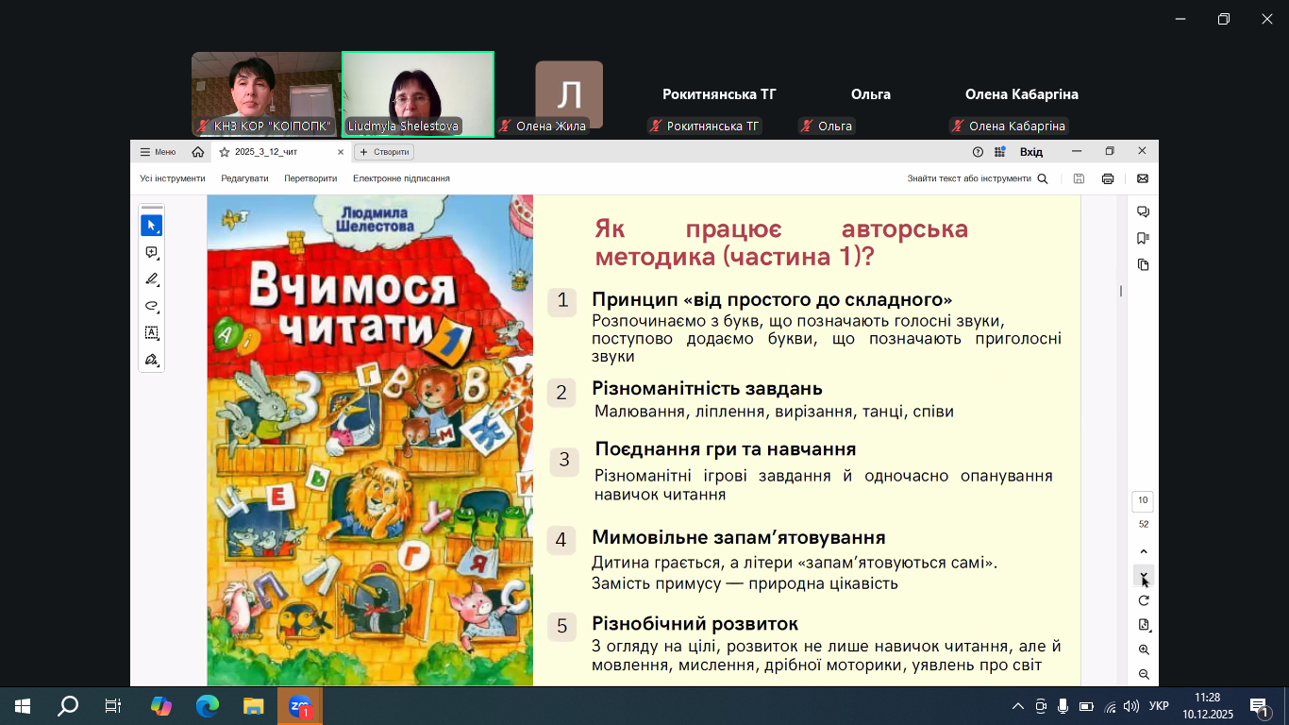
Task: Open the bookmarks panel icon
Action: (x=1143, y=238)
